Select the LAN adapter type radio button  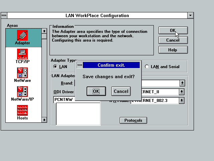click(55, 67)
